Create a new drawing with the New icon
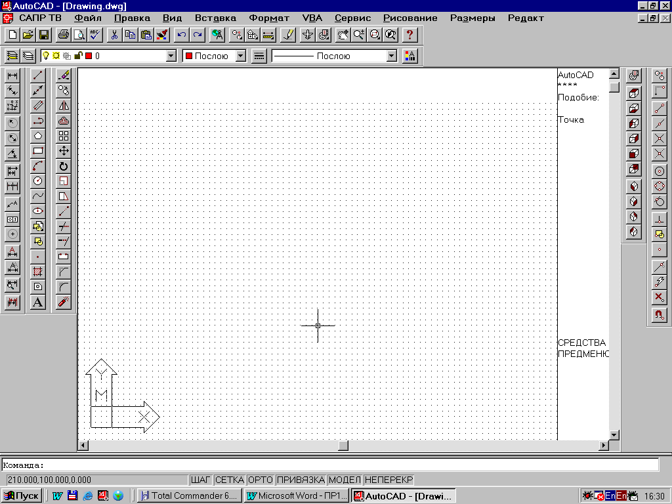The width and height of the screenshot is (672, 504). click(x=12, y=35)
